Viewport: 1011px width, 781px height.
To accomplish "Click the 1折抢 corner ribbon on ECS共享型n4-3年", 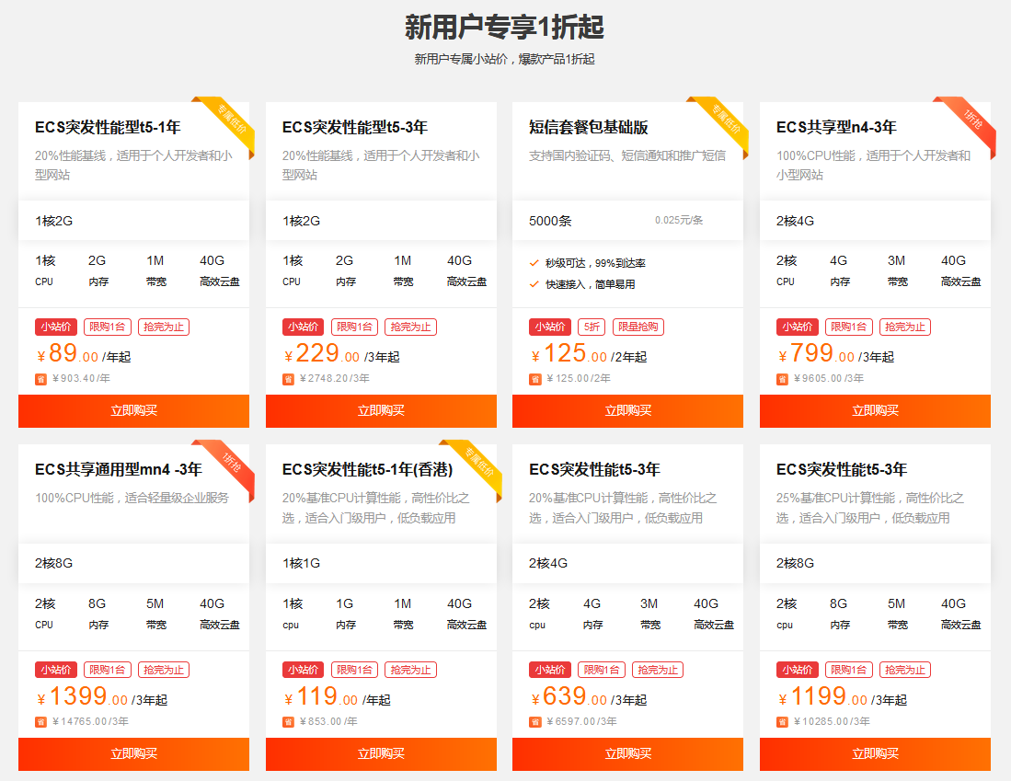I will [x=973, y=119].
